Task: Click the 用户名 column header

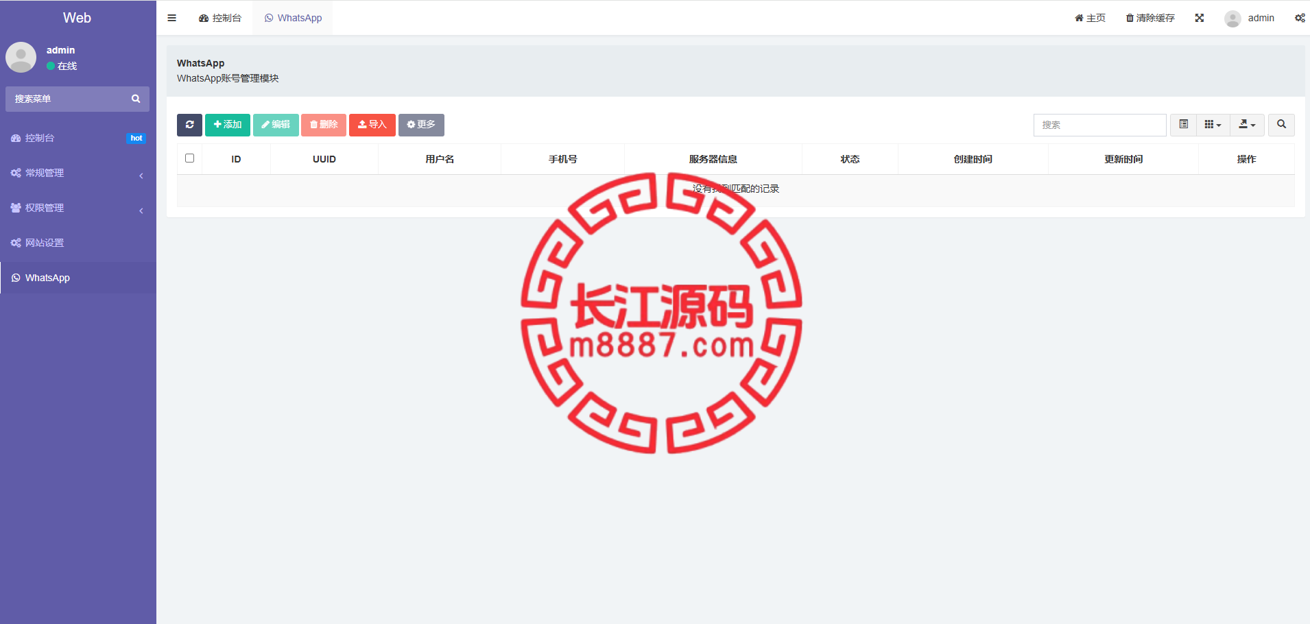Action: pos(440,159)
